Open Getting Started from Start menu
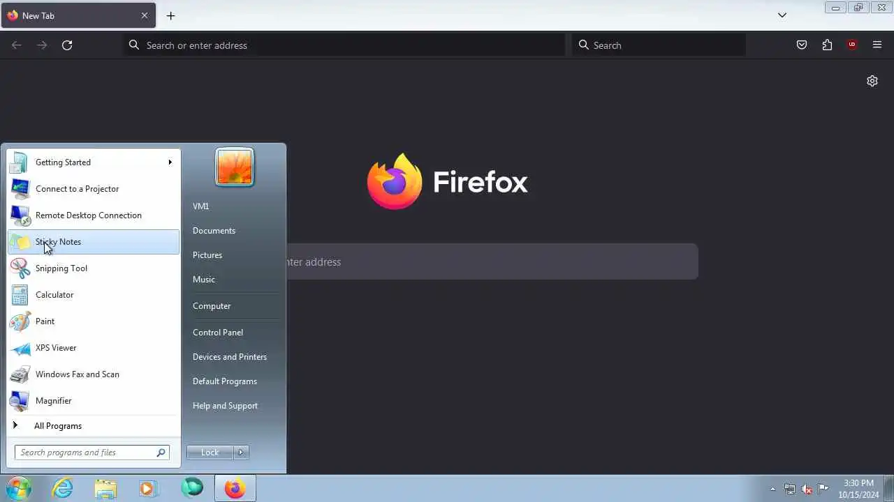Viewport: 894px width, 502px height. [x=94, y=162]
